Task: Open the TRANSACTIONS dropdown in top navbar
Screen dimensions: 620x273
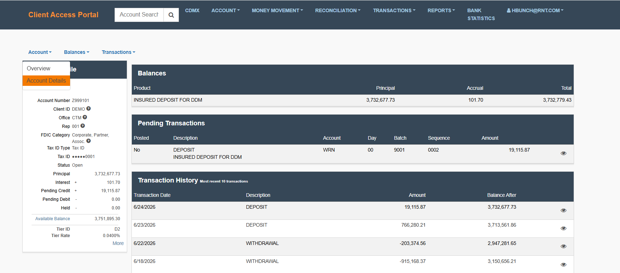Action: (394, 10)
